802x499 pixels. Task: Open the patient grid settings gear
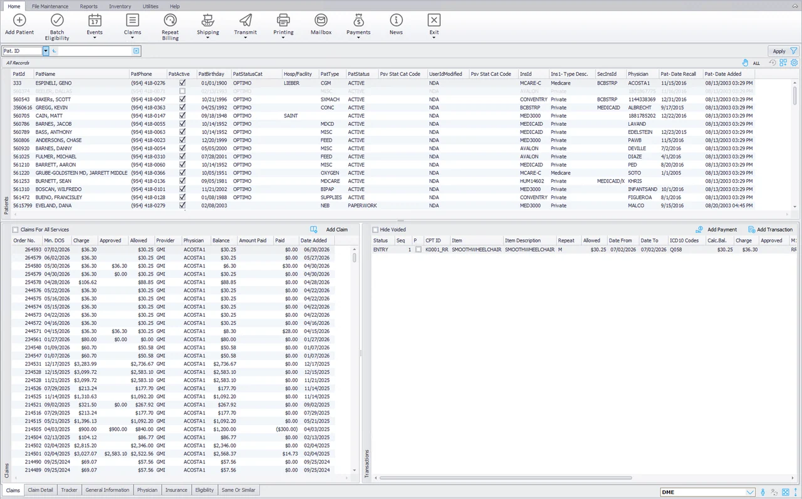point(794,63)
